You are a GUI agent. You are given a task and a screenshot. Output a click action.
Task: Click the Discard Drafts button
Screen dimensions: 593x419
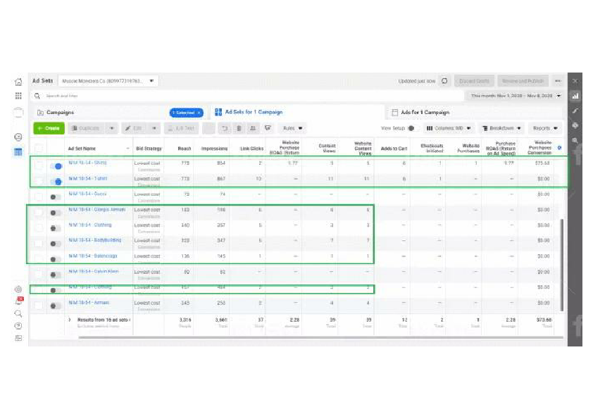(x=474, y=81)
